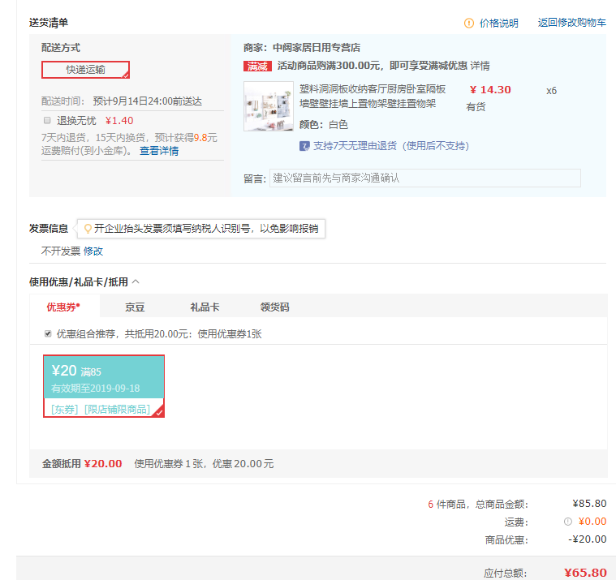Open 详情 of the 满减 promotion
616x580 pixels.
(480, 66)
